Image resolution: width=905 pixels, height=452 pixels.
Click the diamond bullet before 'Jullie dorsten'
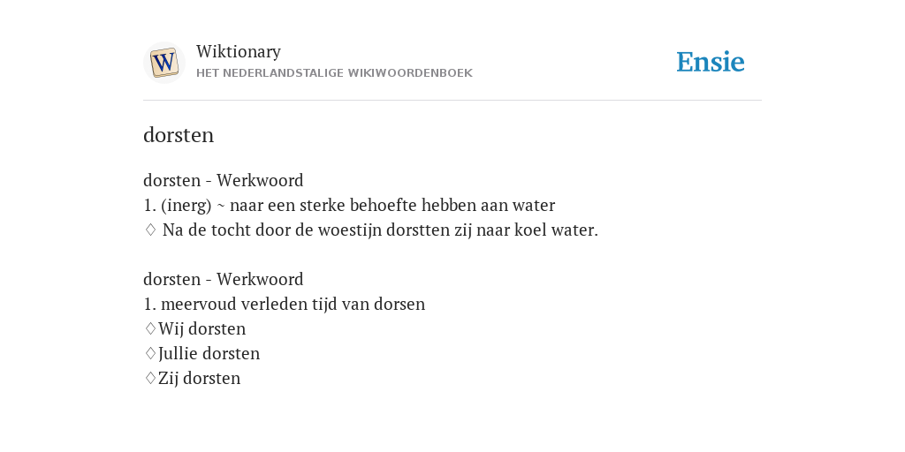[x=150, y=353]
